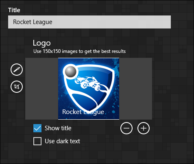
Task: Zoom in logo with plus button
Action: coord(144,128)
